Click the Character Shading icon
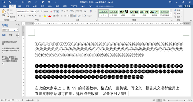 [x=54, y=16]
